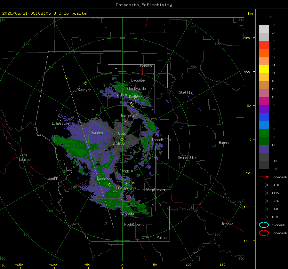Pick the 42 dBZ magenta swatch

[264, 101]
